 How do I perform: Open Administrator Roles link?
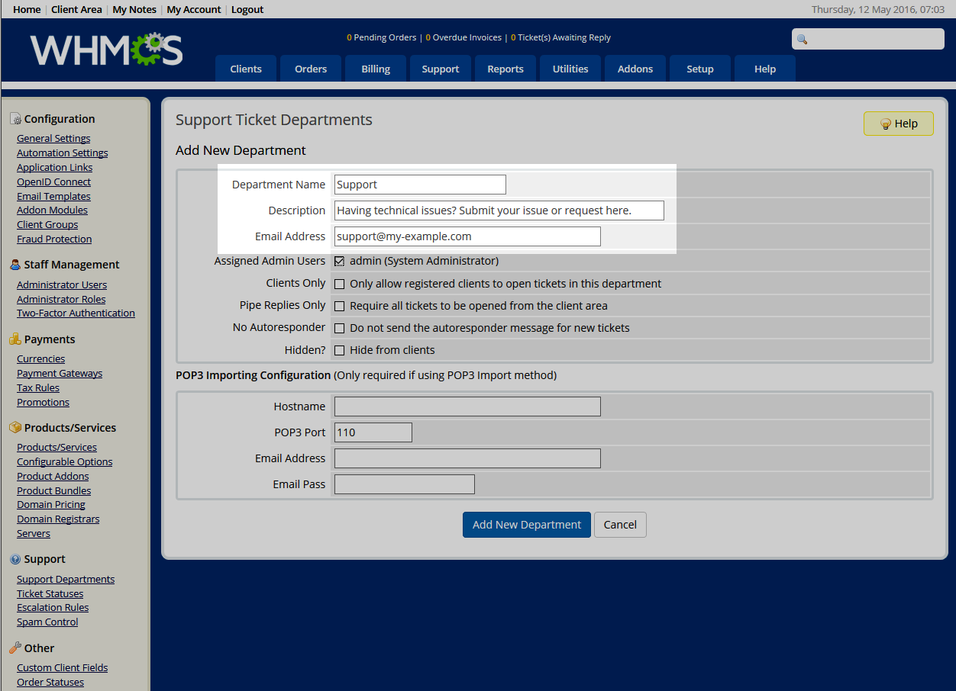click(61, 300)
